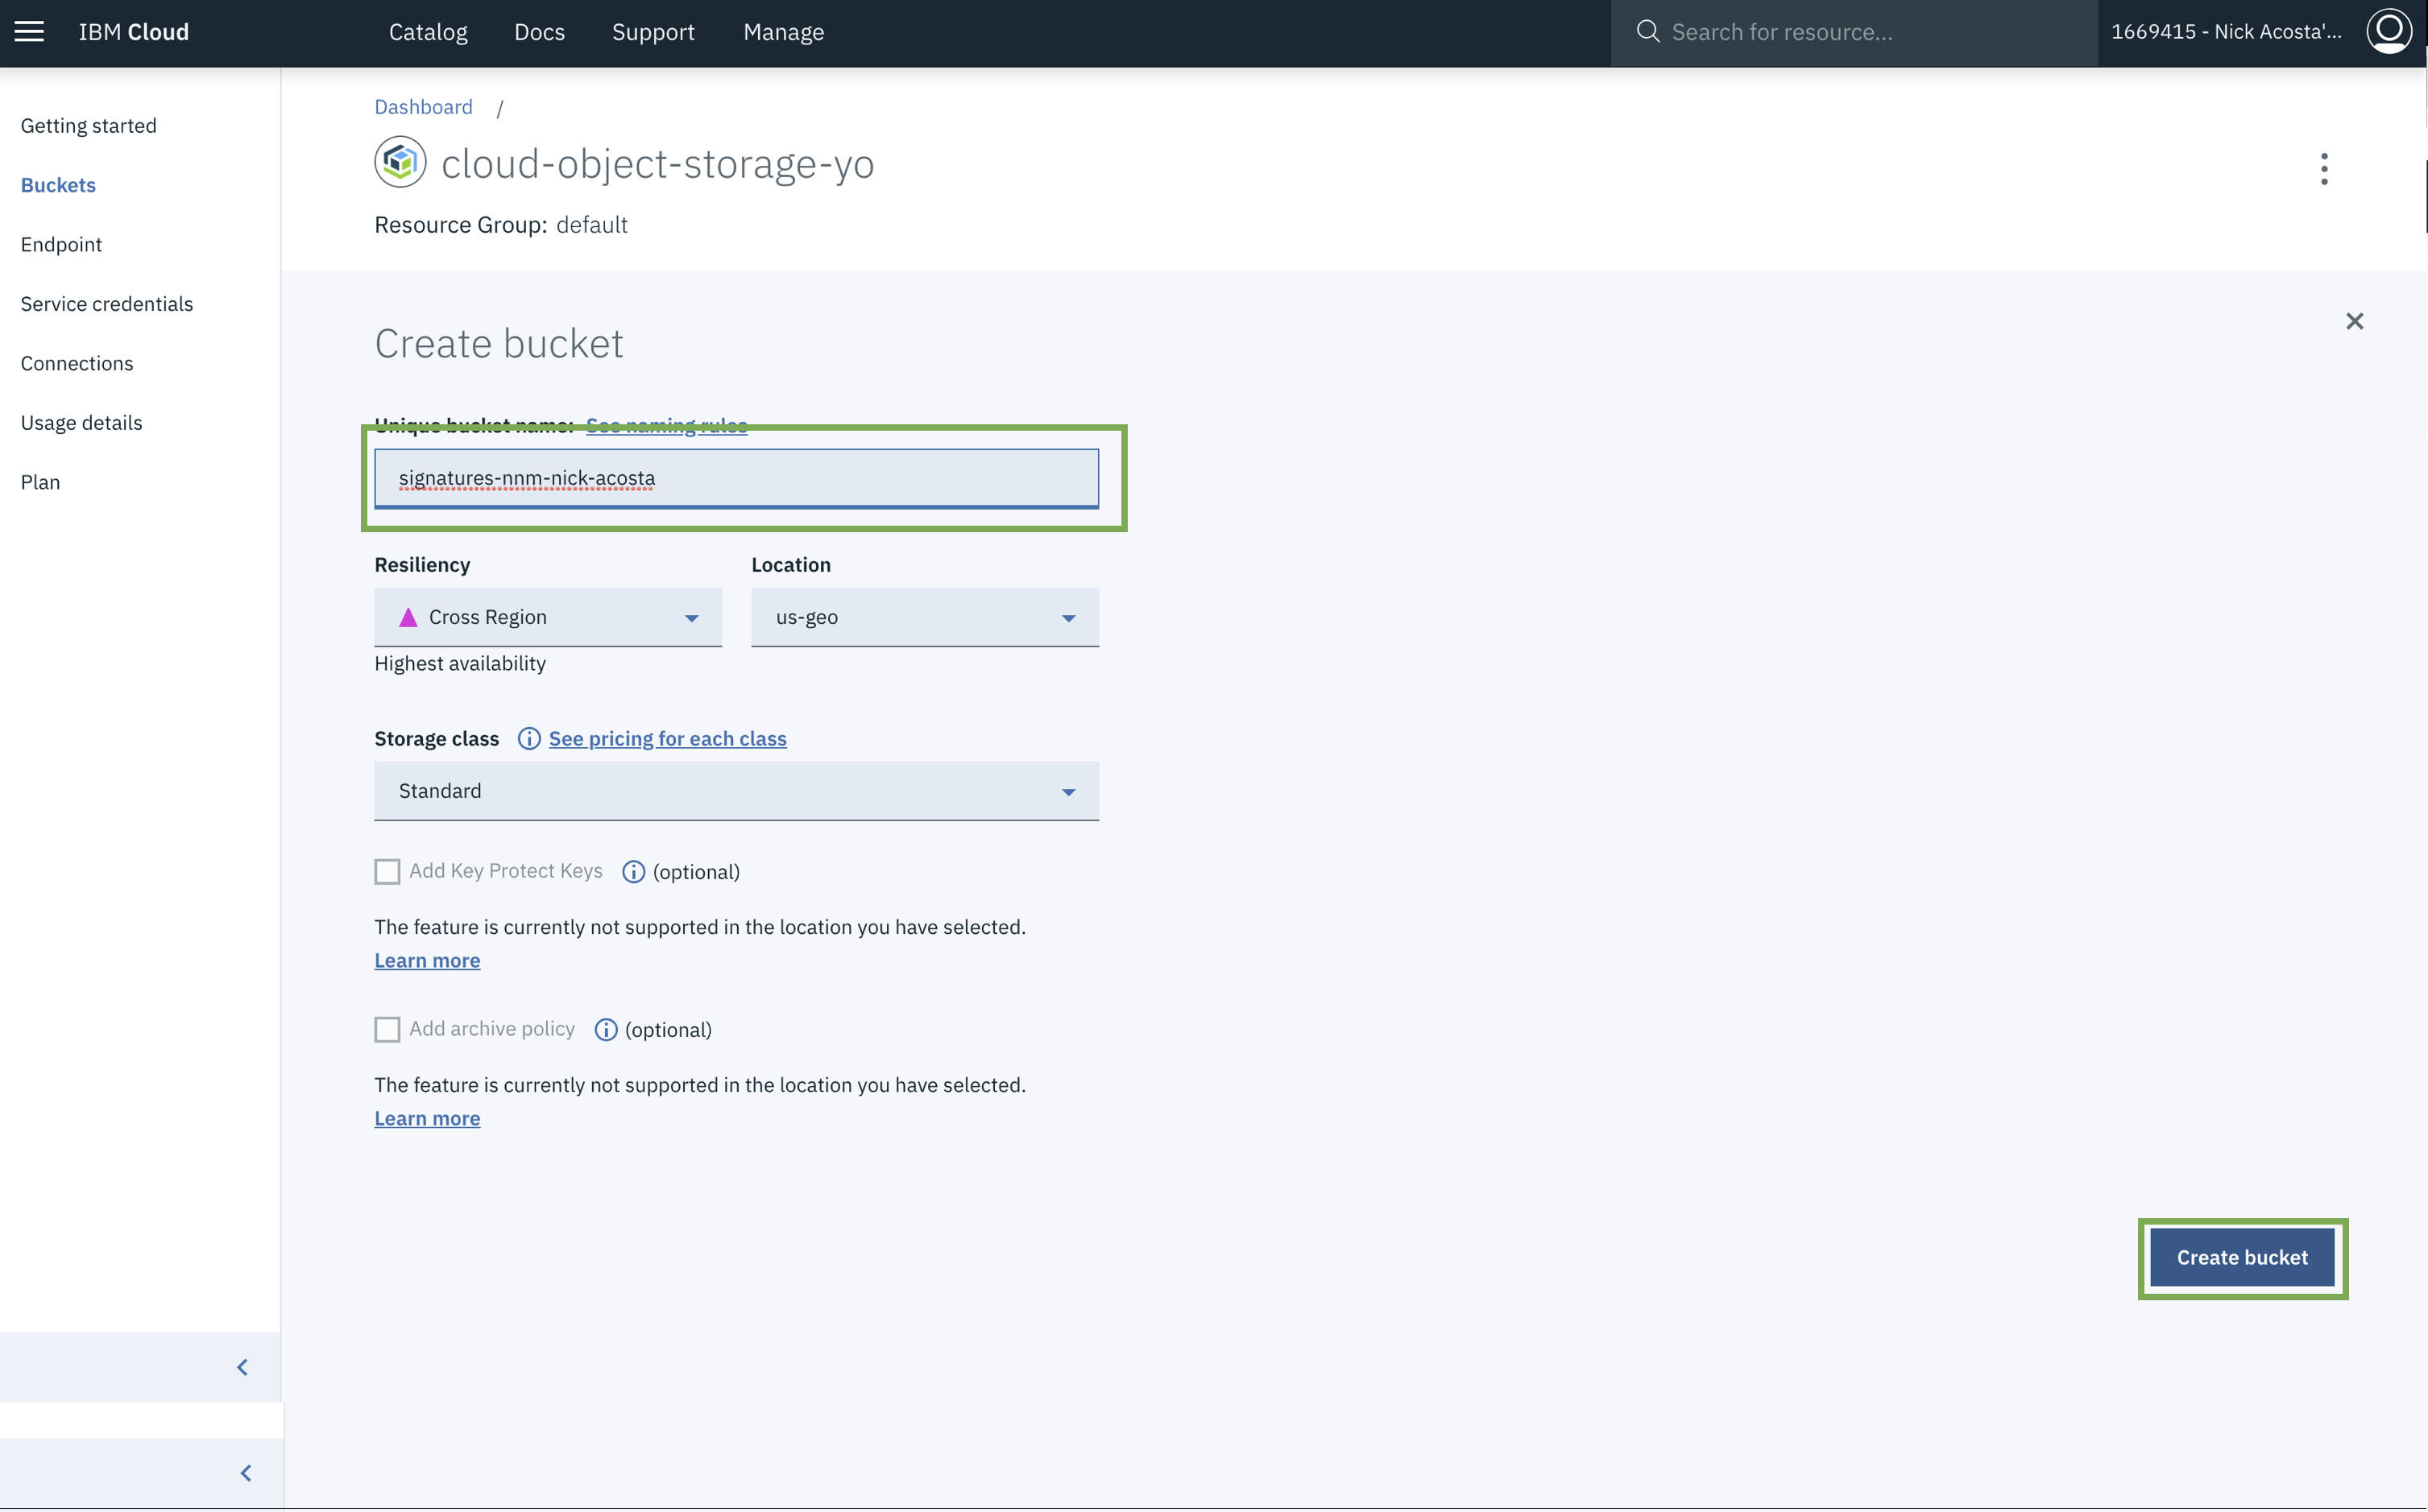Open Manage menu in top navigation
This screenshot has height=1512, width=2428.
click(x=783, y=32)
